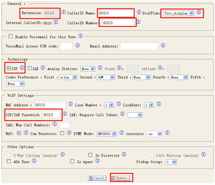Click the CallerID Name input field
215x185 pixels.
[116, 13]
